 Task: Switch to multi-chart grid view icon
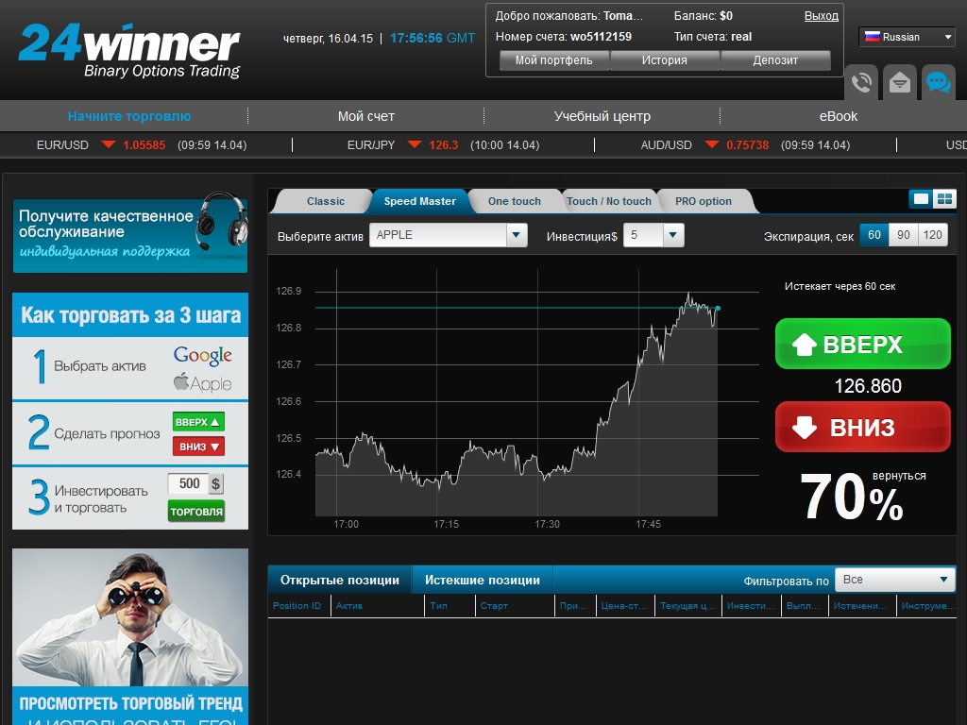coord(944,198)
